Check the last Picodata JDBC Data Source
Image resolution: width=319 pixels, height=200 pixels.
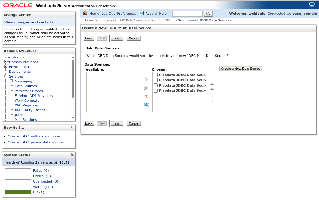[x=155, y=91]
